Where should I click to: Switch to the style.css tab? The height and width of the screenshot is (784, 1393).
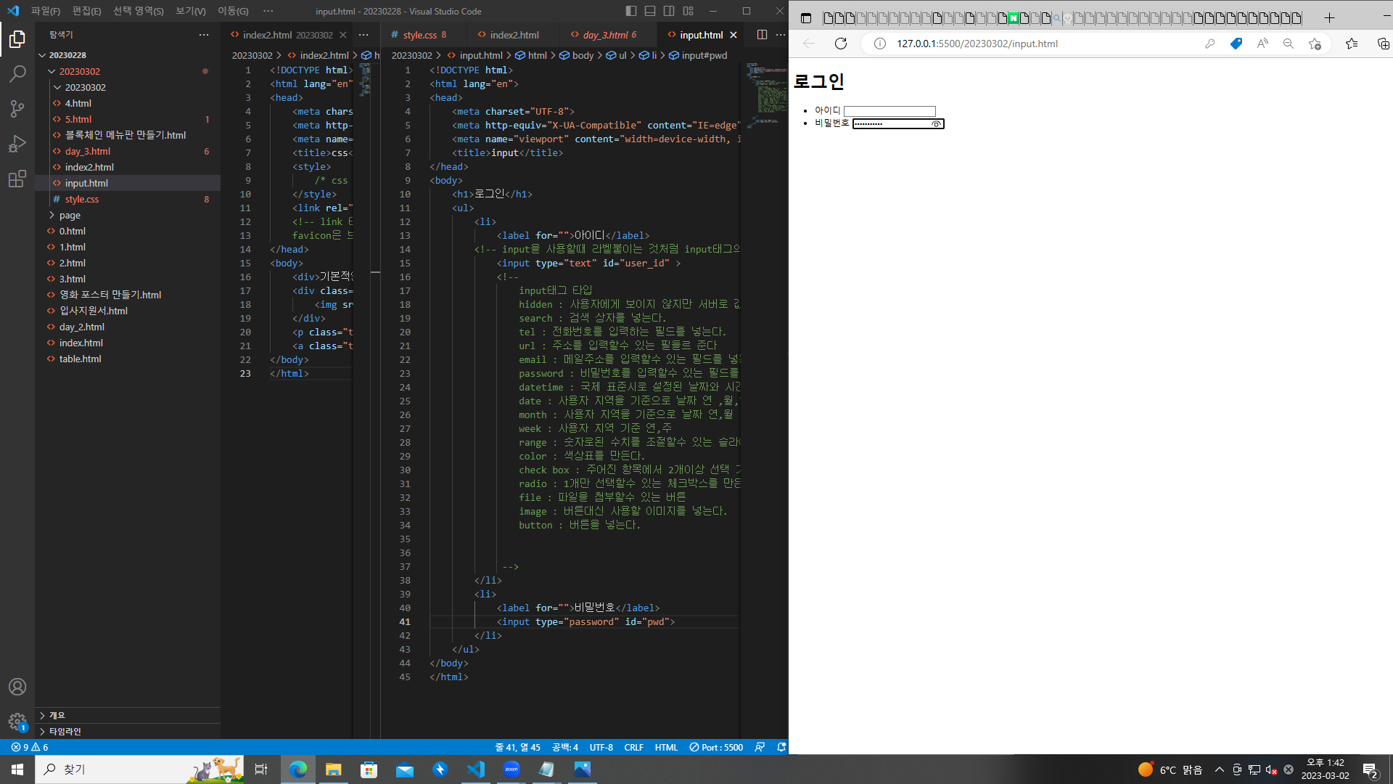[x=419, y=35]
